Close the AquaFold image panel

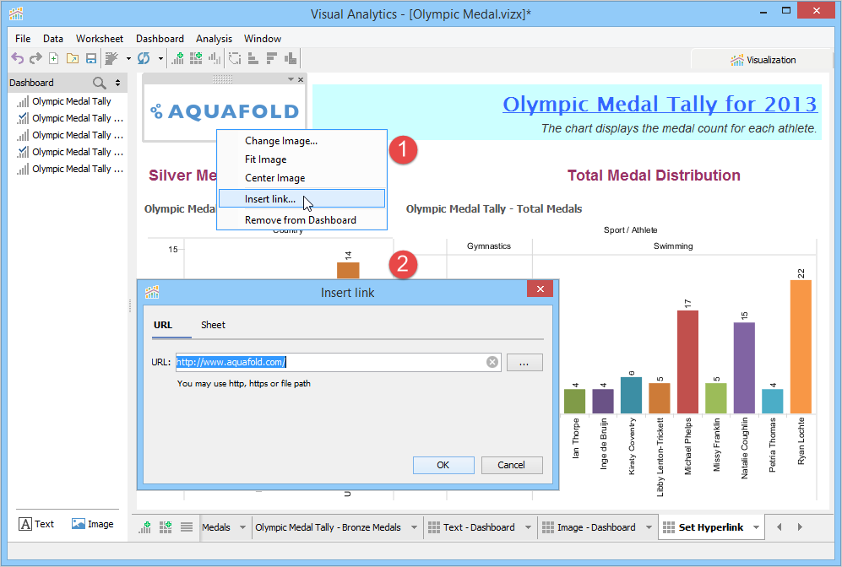point(301,79)
